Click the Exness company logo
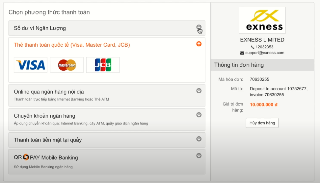 pyautogui.click(x=262, y=20)
